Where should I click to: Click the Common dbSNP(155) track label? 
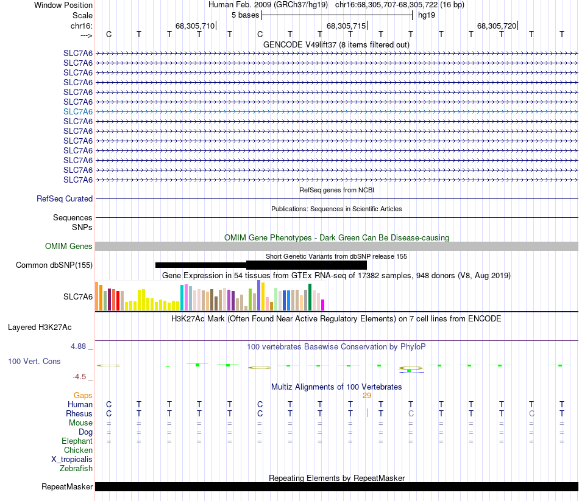pyautogui.click(x=54, y=265)
